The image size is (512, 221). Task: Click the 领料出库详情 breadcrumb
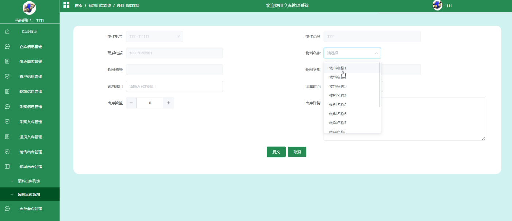(x=128, y=6)
